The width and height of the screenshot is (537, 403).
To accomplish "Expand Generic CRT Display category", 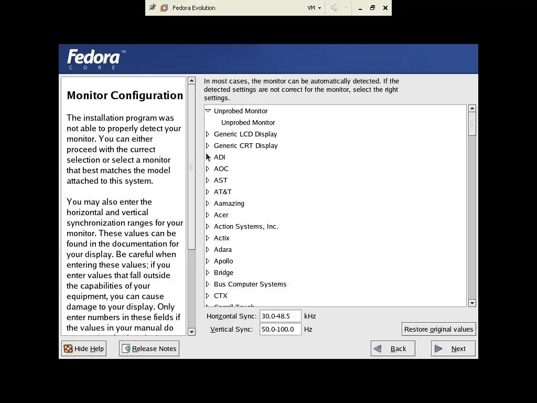I will [x=208, y=146].
